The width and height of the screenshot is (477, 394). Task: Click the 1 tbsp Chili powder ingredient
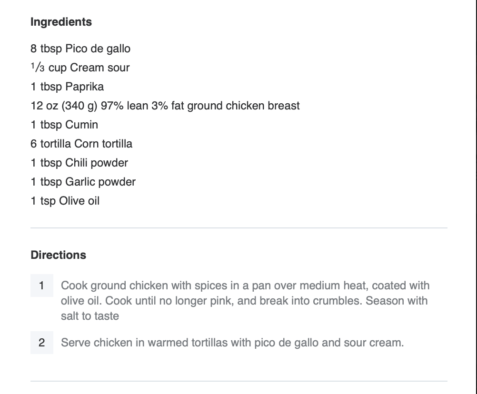click(79, 163)
